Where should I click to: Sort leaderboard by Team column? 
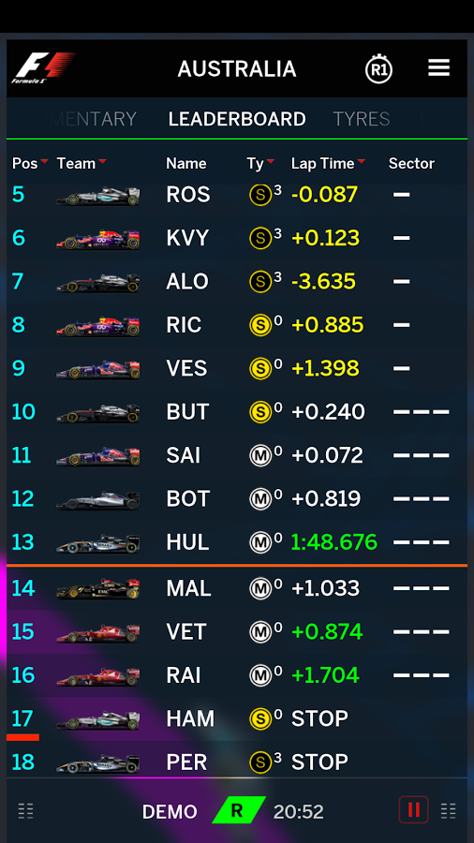tap(81, 163)
